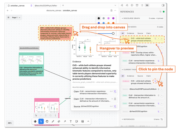The height and width of the screenshot is (131, 176).
Task: Select the sticky note tool
Action: tap(77, 121)
